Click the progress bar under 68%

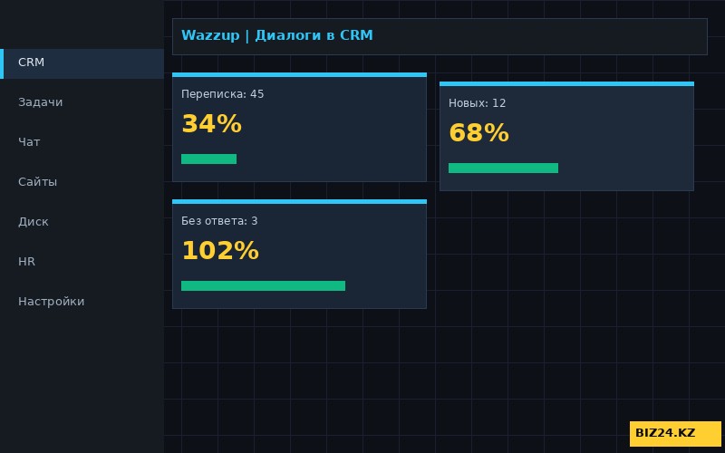tap(503, 168)
